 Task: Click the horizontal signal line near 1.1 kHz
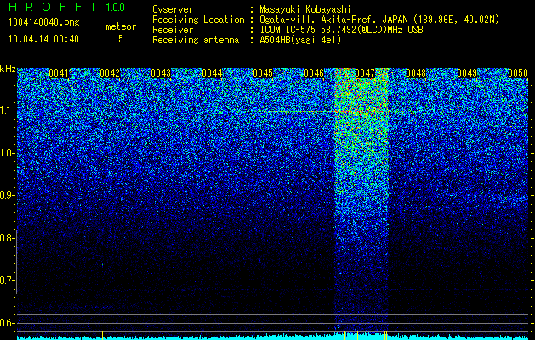pos(324,111)
